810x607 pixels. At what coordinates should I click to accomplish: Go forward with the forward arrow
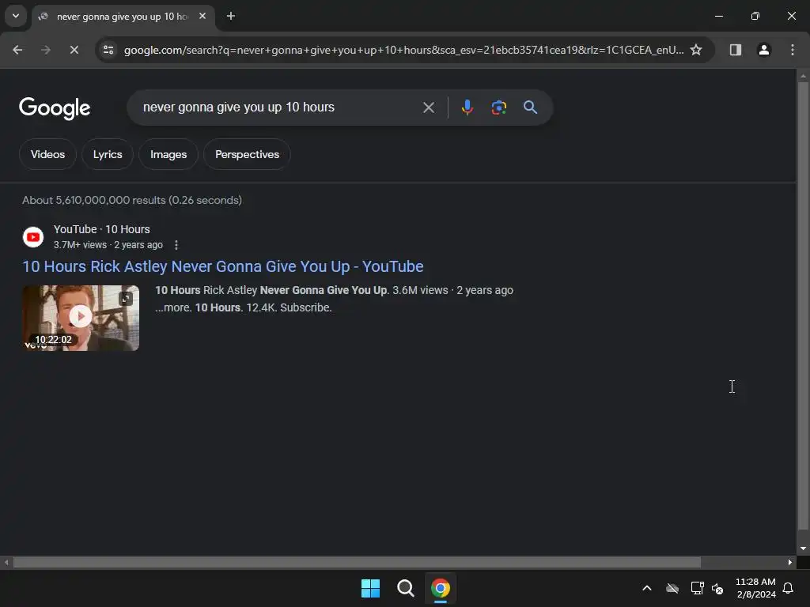[x=45, y=50]
